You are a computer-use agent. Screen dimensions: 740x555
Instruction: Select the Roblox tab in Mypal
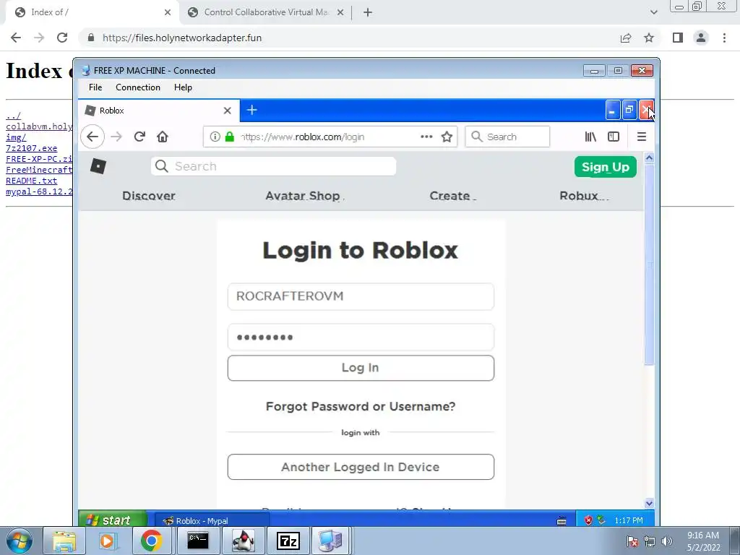click(159, 111)
